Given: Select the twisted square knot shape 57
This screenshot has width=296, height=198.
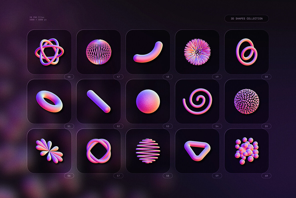Looking at the screenshot, I should (x=98, y=150).
